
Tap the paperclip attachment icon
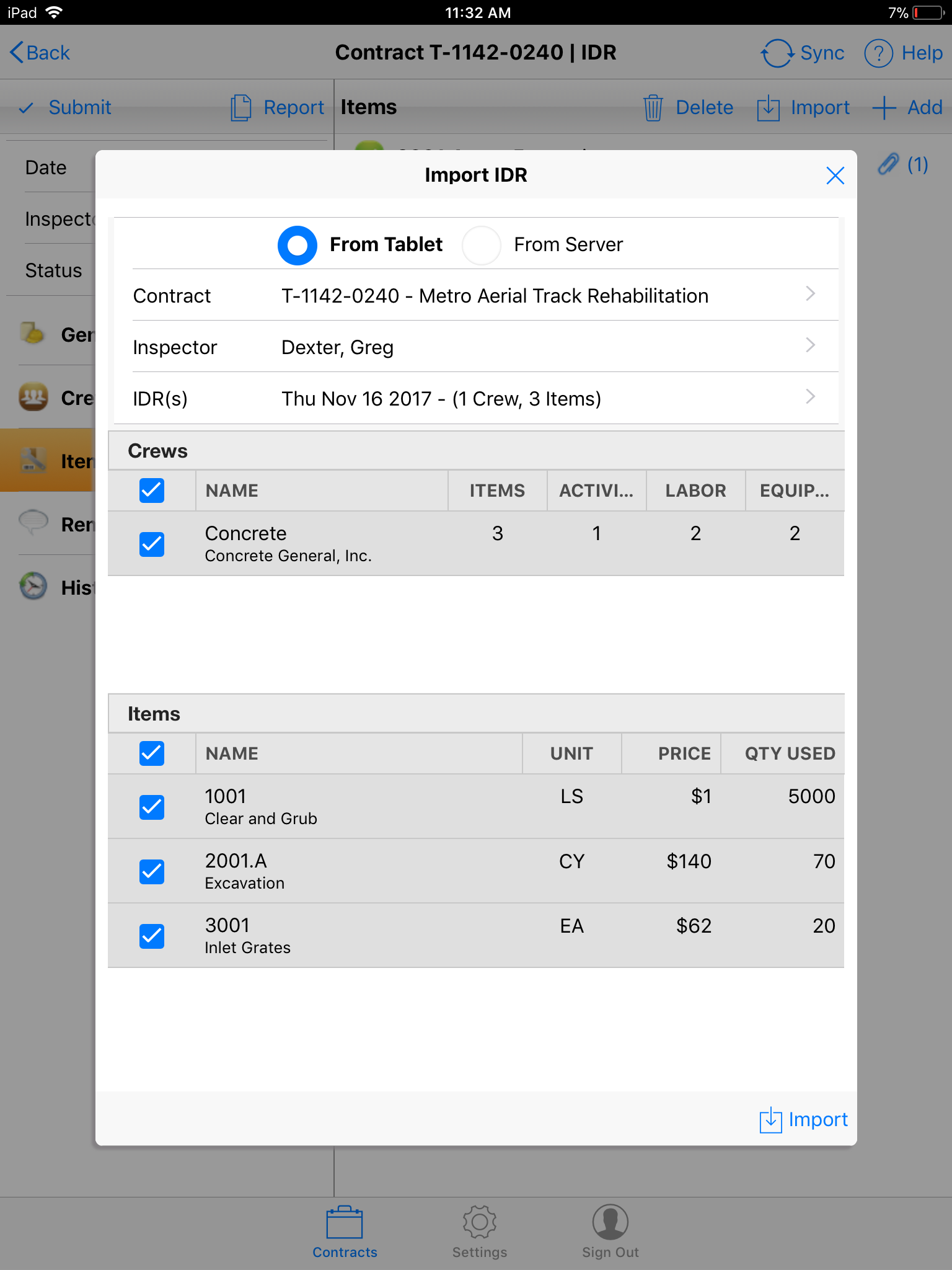(888, 164)
